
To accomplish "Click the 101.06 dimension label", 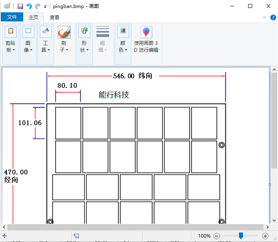I will tap(30, 123).
